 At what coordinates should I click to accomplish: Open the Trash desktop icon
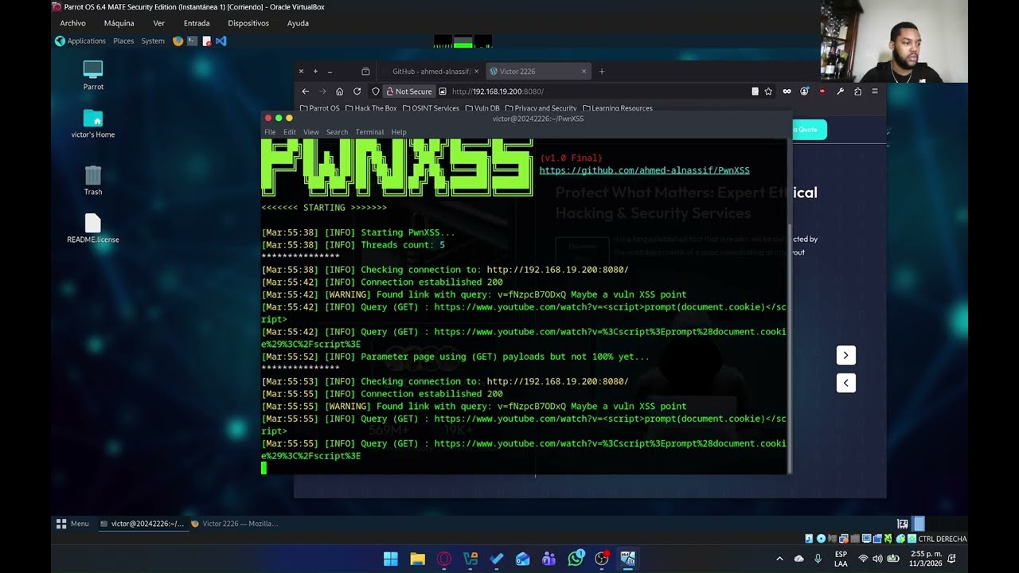click(93, 181)
